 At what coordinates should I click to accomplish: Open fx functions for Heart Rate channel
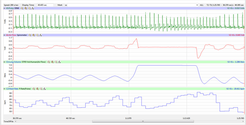[x=44, y=89]
